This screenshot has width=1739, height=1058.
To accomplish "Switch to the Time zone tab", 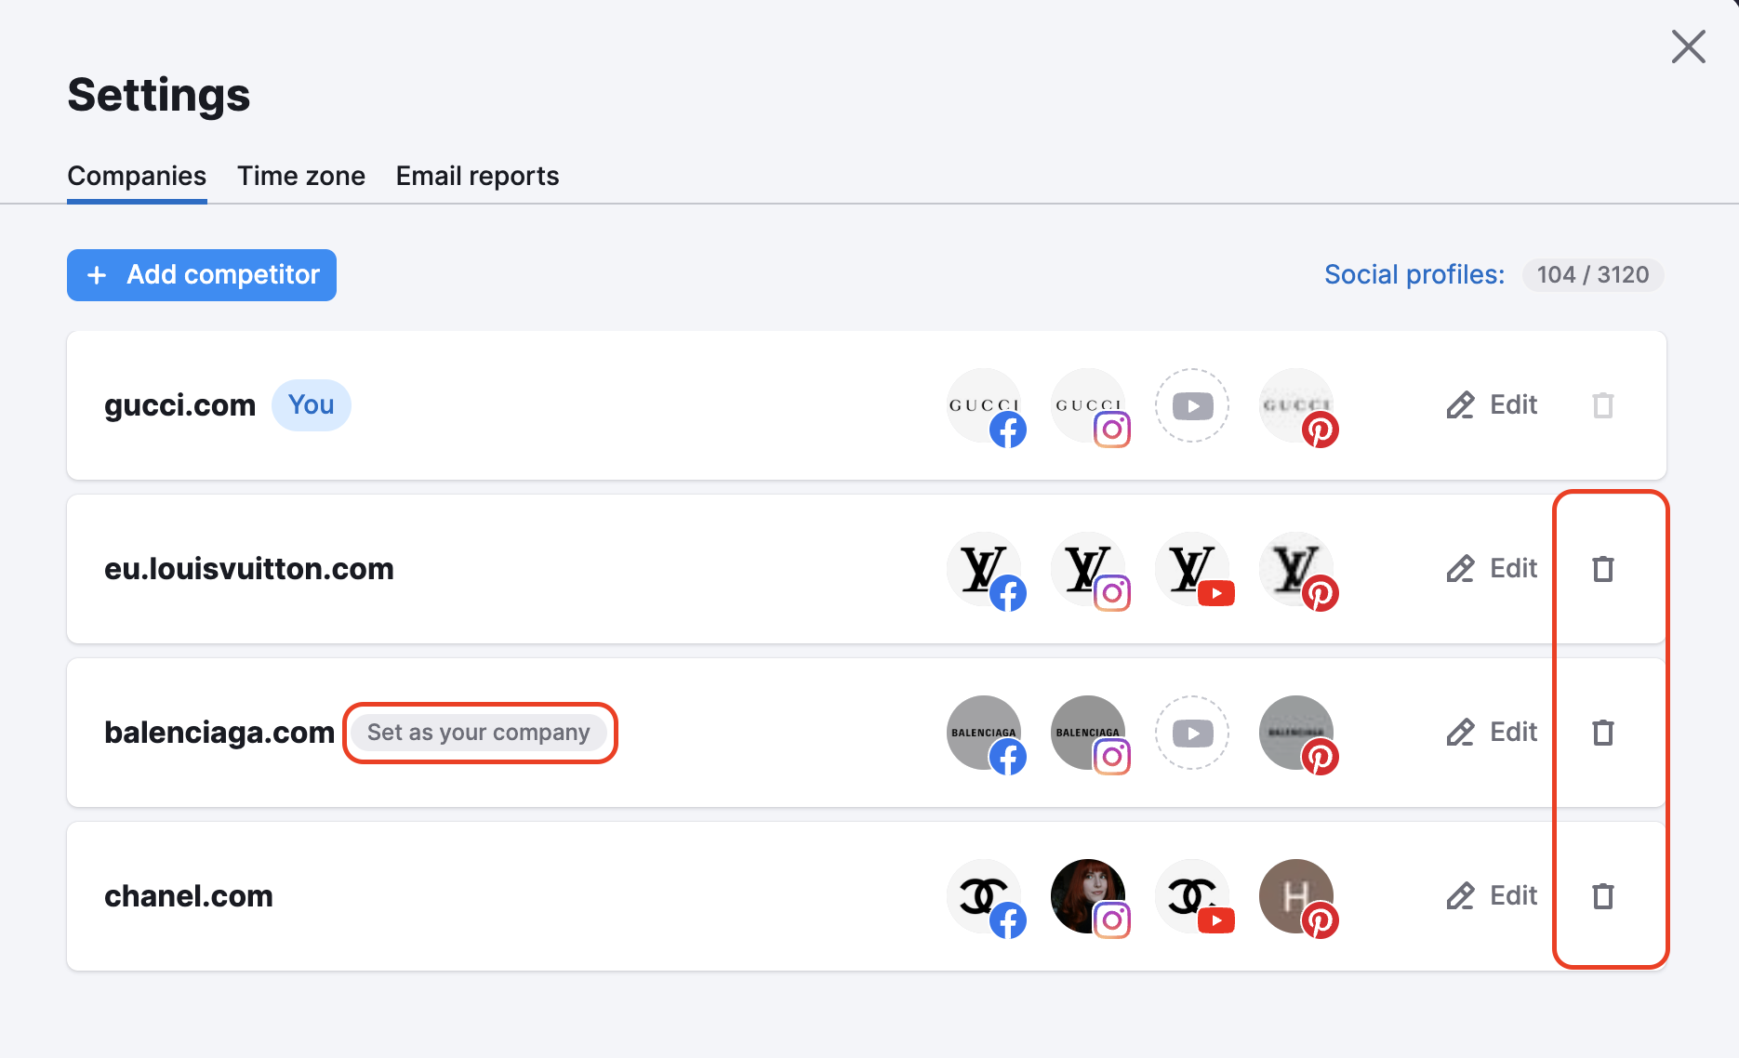I will (x=300, y=176).
